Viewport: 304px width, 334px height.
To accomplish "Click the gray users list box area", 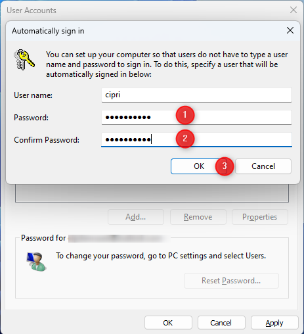I will [x=152, y=193].
